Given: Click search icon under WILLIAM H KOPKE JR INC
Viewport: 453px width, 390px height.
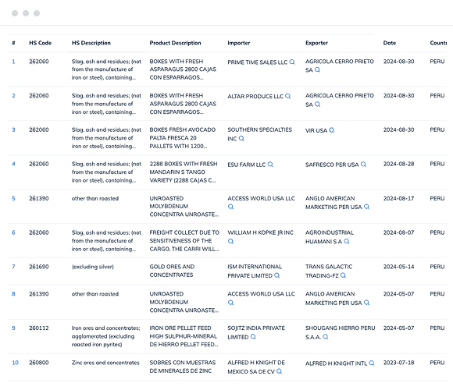Looking at the screenshot, I should (x=230, y=241).
